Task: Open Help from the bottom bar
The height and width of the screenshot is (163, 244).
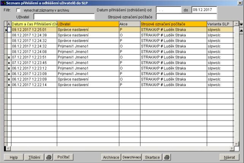Action: [13, 157]
